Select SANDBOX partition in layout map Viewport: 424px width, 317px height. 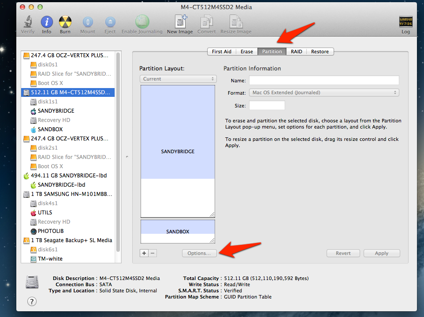point(178,232)
